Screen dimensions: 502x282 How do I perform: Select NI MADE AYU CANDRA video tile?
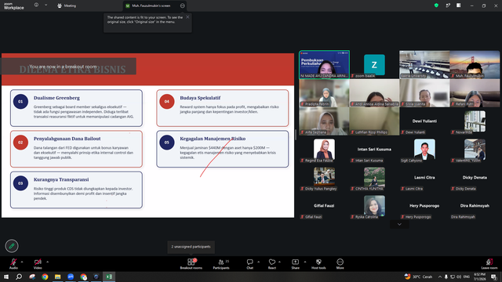click(x=324, y=64)
